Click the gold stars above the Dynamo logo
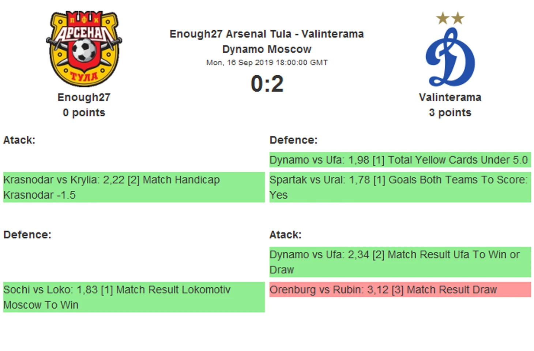 pos(450,18)
